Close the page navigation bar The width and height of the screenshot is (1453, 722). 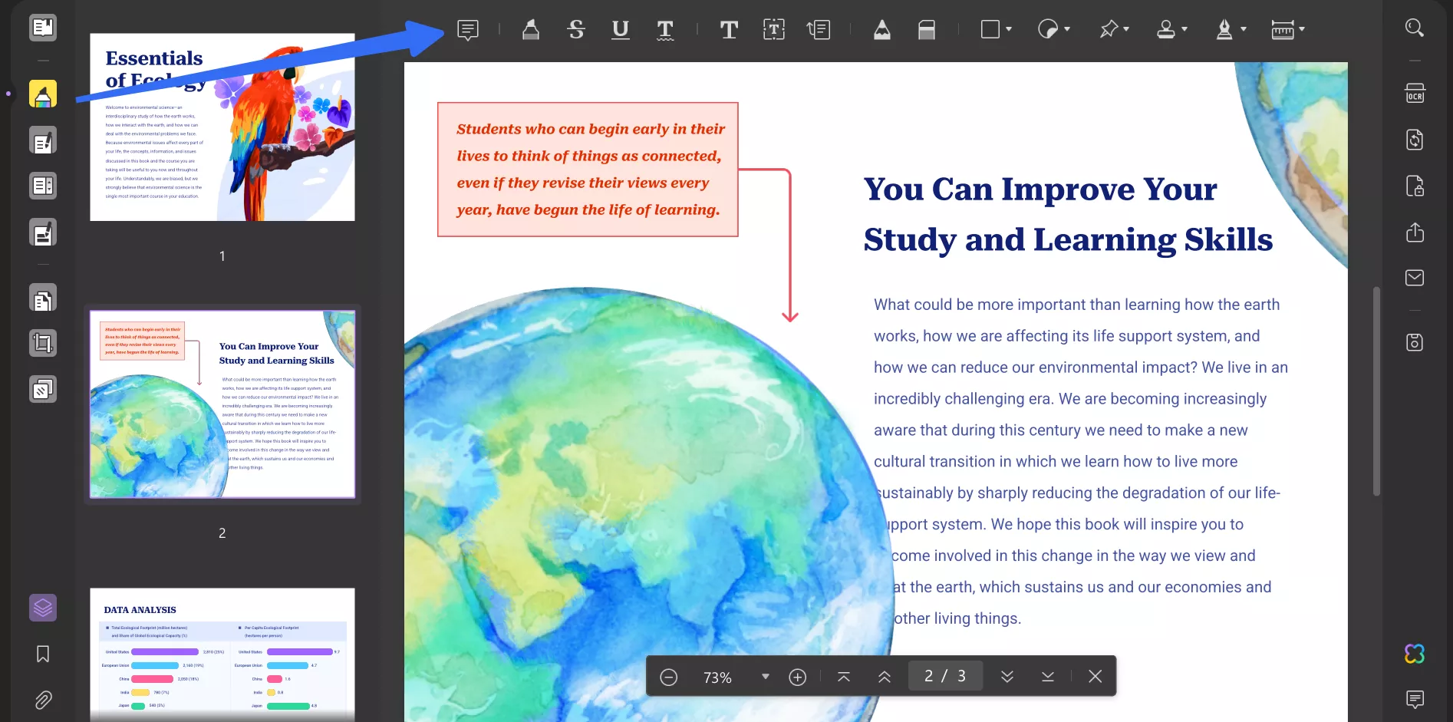pos(1095,677)
